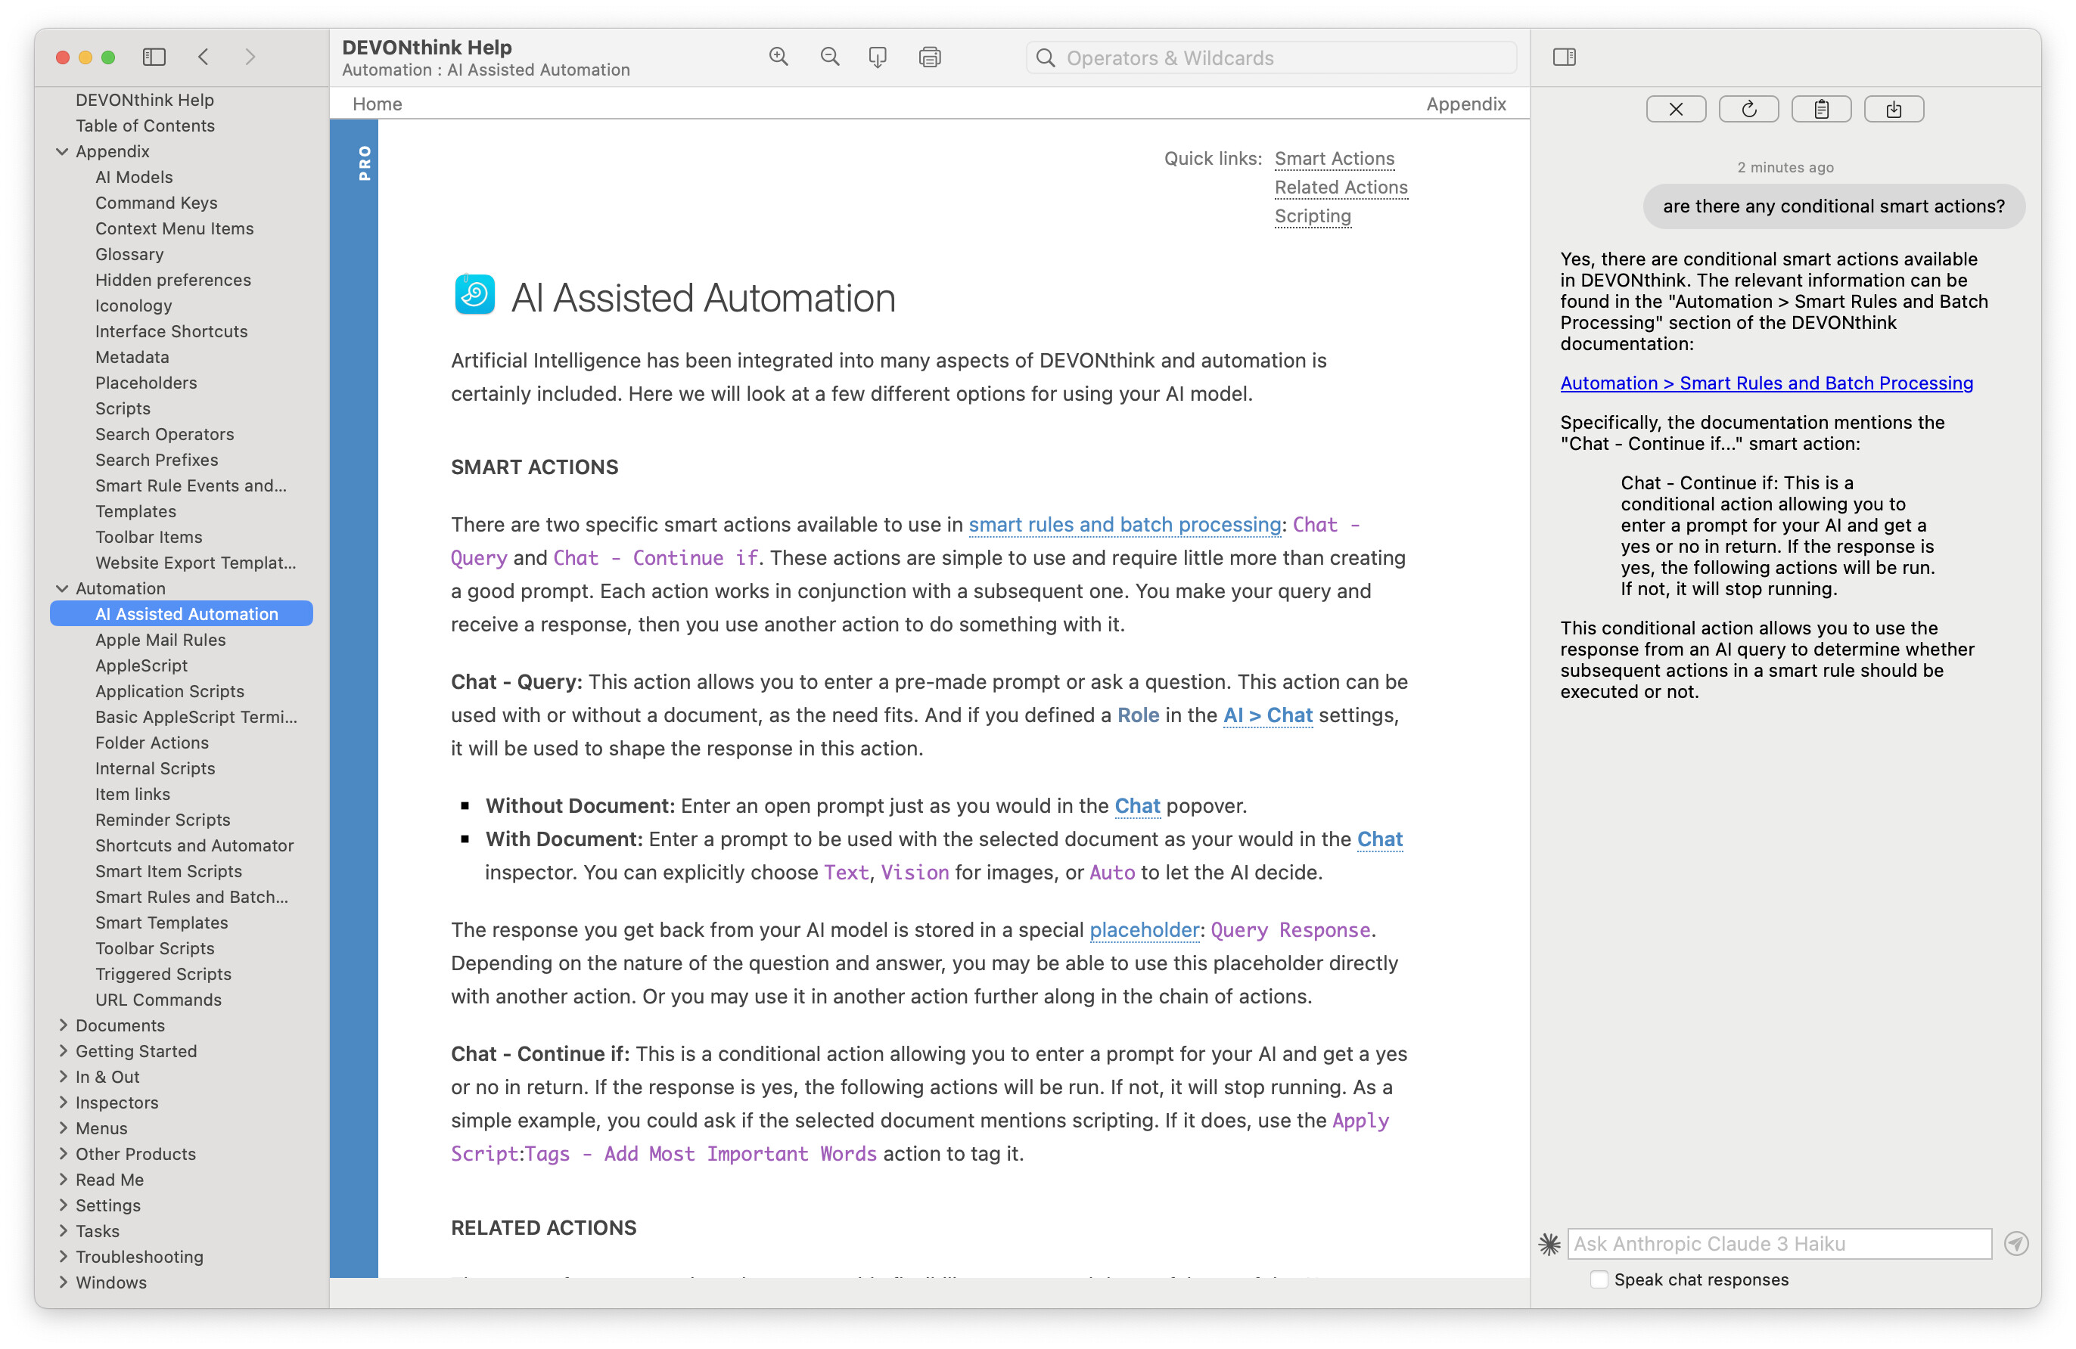This screenshot has width=2076, height=1349.
Task: Toggle the left sidebar icon
Action: [x=154, y=57]
